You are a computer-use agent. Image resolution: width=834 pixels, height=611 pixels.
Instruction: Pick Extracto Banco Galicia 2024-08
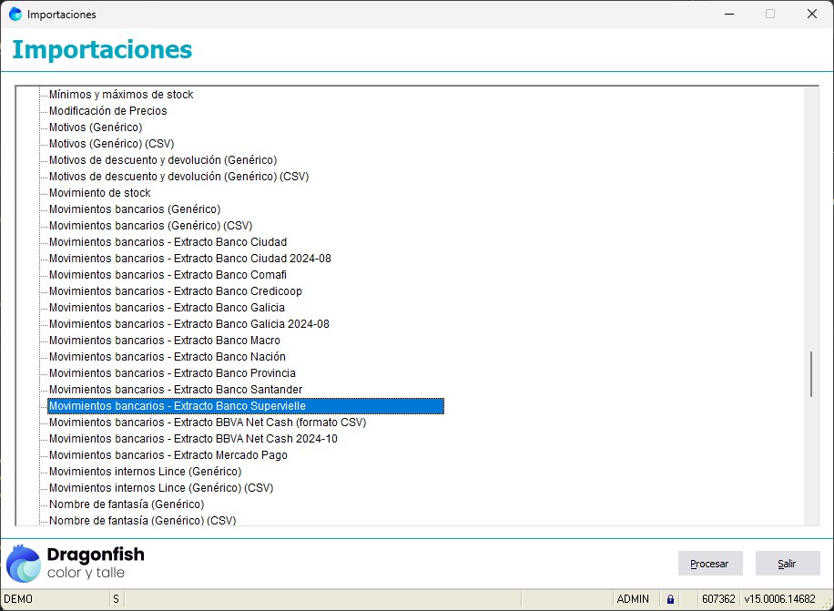pyautogui.click(x=188, y=324)
